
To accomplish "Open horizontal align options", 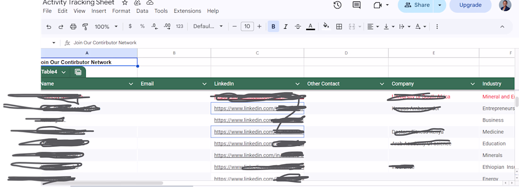I will coord(373,26).
